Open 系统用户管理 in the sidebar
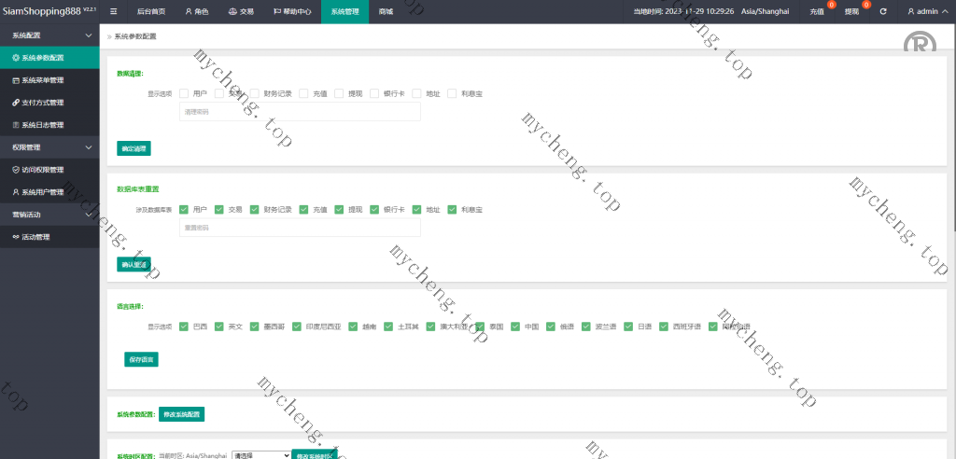The height and width of the screenshot is (459, 956). pos(43,192)
